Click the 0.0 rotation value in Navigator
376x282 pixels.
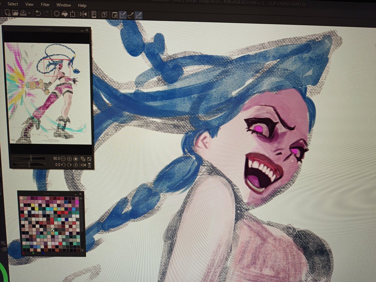(x=58, y=164)
